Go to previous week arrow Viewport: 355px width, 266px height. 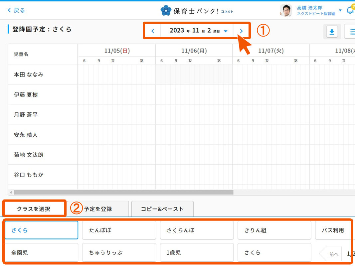pos(153,31)
